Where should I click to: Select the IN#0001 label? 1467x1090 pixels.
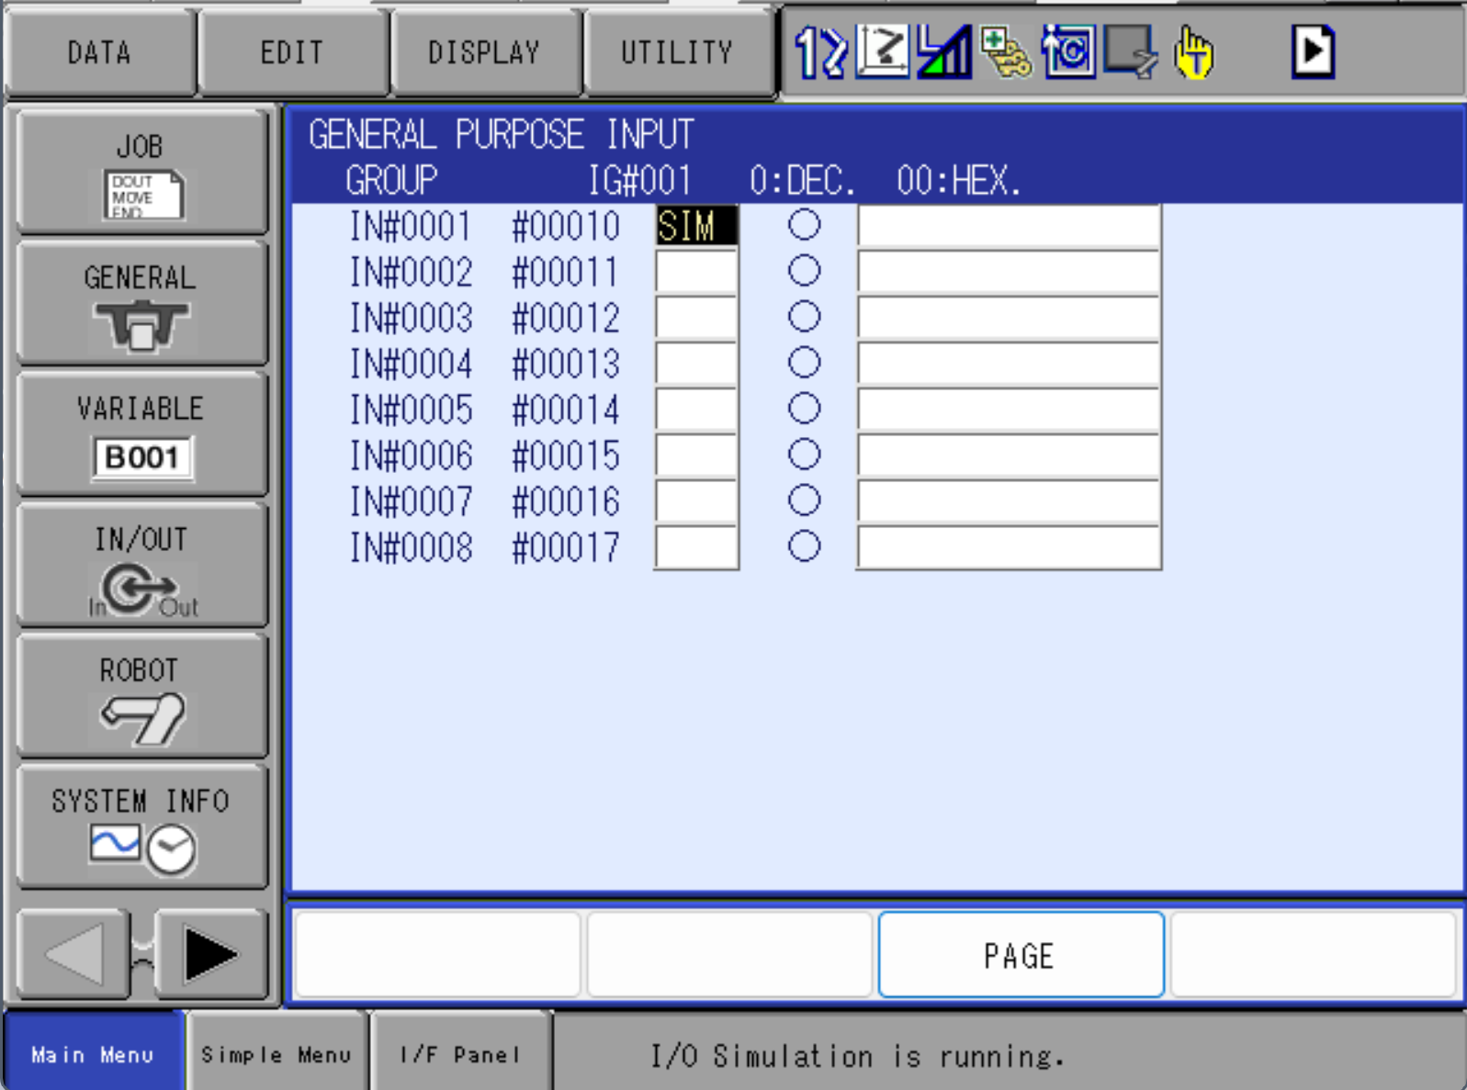(411, 226)
